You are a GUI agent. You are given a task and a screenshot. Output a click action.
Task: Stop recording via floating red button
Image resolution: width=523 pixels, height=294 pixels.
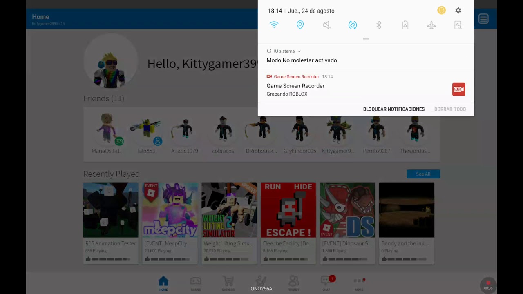pyautogui.click(x=488, y=285)
